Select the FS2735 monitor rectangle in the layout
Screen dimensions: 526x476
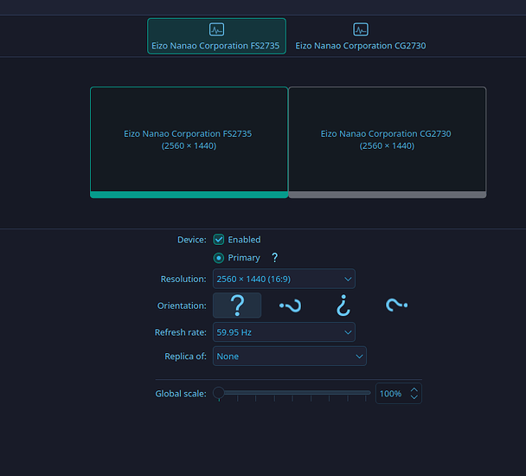[189, 140]
